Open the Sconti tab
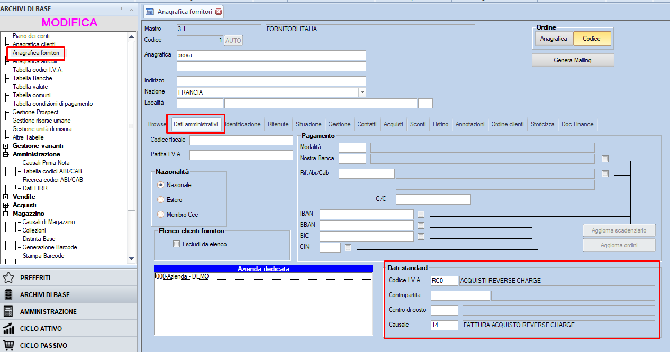 point(418,124)
